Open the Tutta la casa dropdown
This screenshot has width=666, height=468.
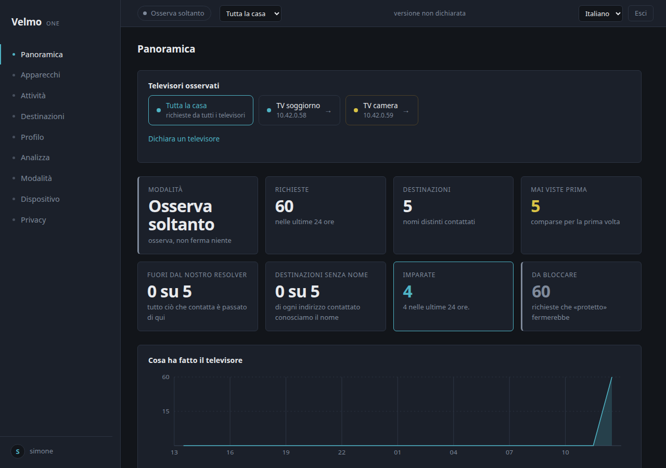click(250, 14)
